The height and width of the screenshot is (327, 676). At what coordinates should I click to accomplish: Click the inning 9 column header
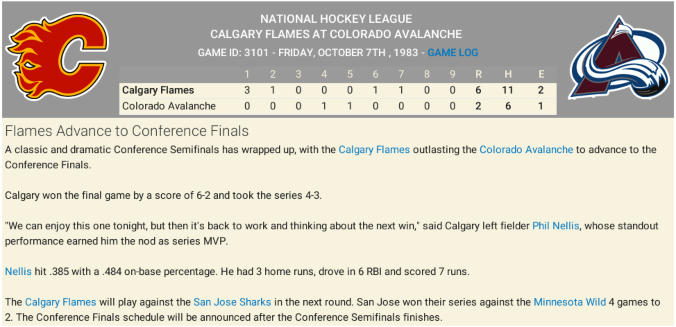click(x=453, y=74)
